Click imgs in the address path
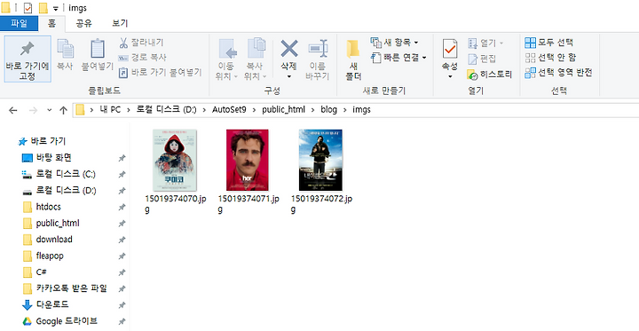The image size is (639, 331). pyautogui.click(x=361, y=110)
